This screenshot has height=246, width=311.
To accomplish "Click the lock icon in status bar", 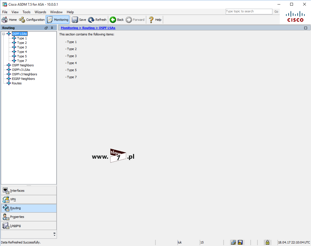I will pos(267,242).
